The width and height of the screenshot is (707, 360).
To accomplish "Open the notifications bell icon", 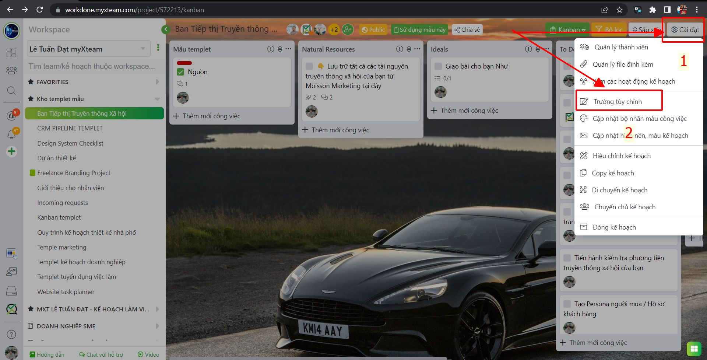I will 11,134.
